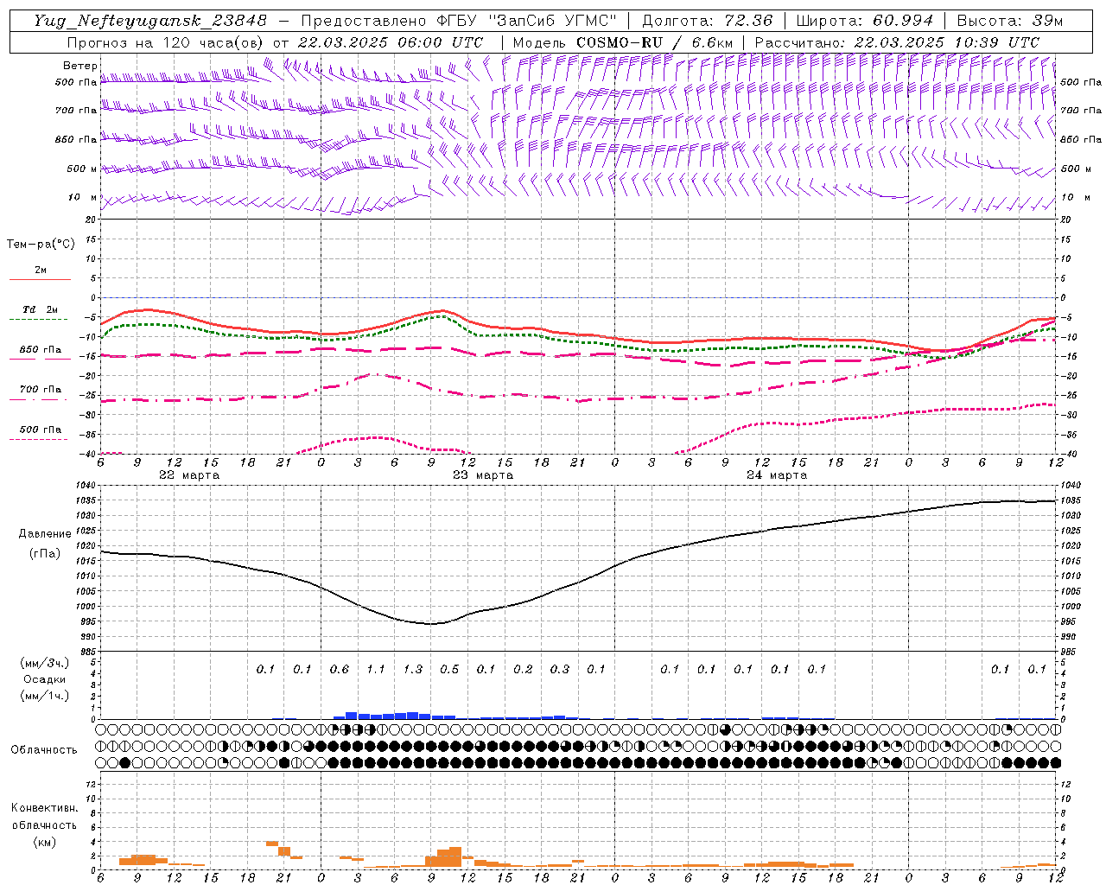Select the longitude value Долгота: 72.36
This screenshot has height=885, width=1106.
point(707,20)
